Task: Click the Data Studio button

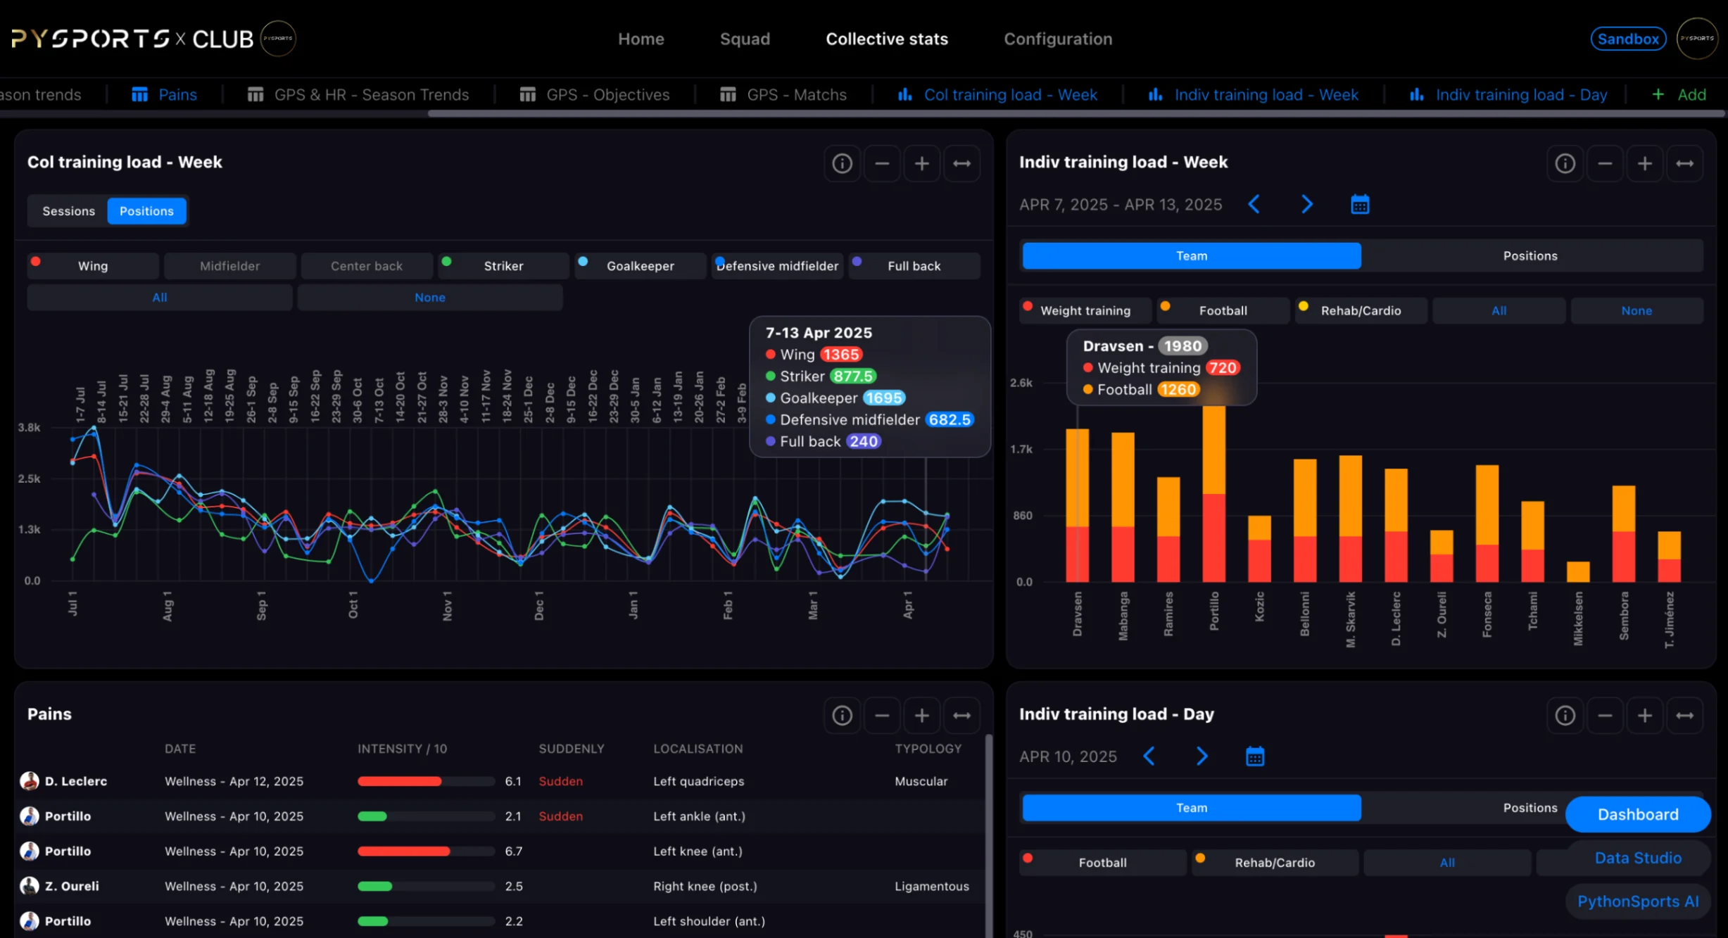Action: (1637, 858)
